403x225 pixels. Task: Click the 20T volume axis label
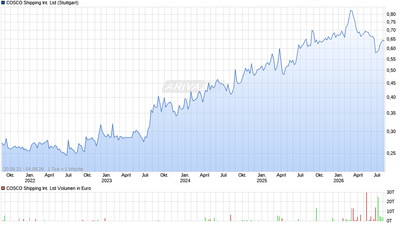click(391, 201)
